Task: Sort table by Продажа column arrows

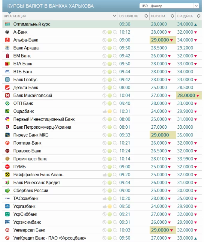Action: click(x=199, y=16)
